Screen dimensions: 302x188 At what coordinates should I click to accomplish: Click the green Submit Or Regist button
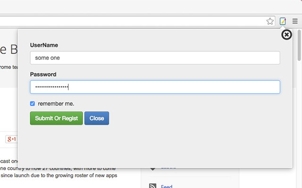[57, 118]
